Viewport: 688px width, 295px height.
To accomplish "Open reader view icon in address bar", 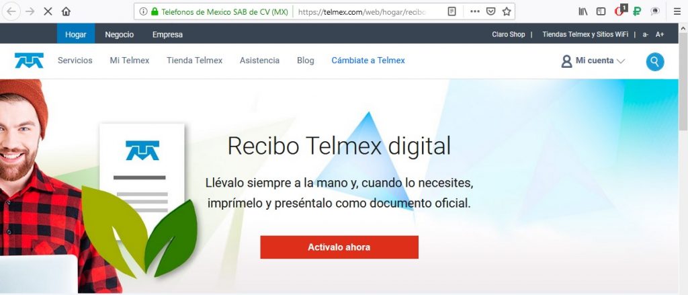I will pos(452,11).
